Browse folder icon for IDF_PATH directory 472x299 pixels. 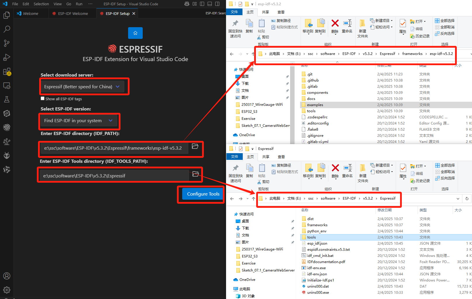pyautogui.click(x=195, y=146)
